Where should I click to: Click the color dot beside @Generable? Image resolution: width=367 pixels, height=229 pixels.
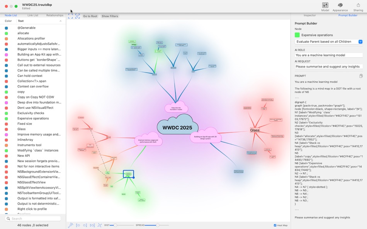(x=6, y=28)
